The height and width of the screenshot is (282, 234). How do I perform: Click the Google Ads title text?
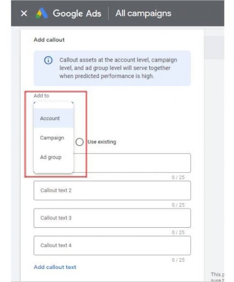click(77, 14)
